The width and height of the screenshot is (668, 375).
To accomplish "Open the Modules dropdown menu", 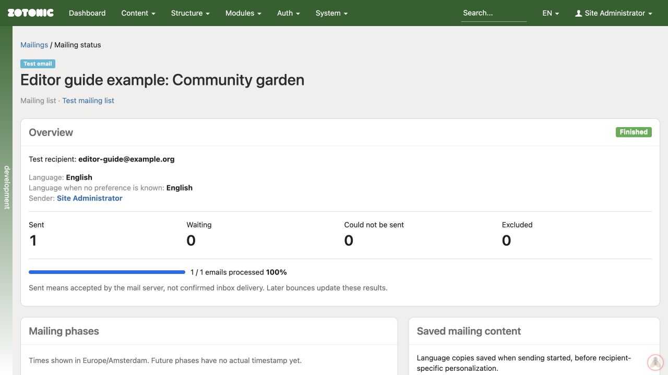I will 243,13.
